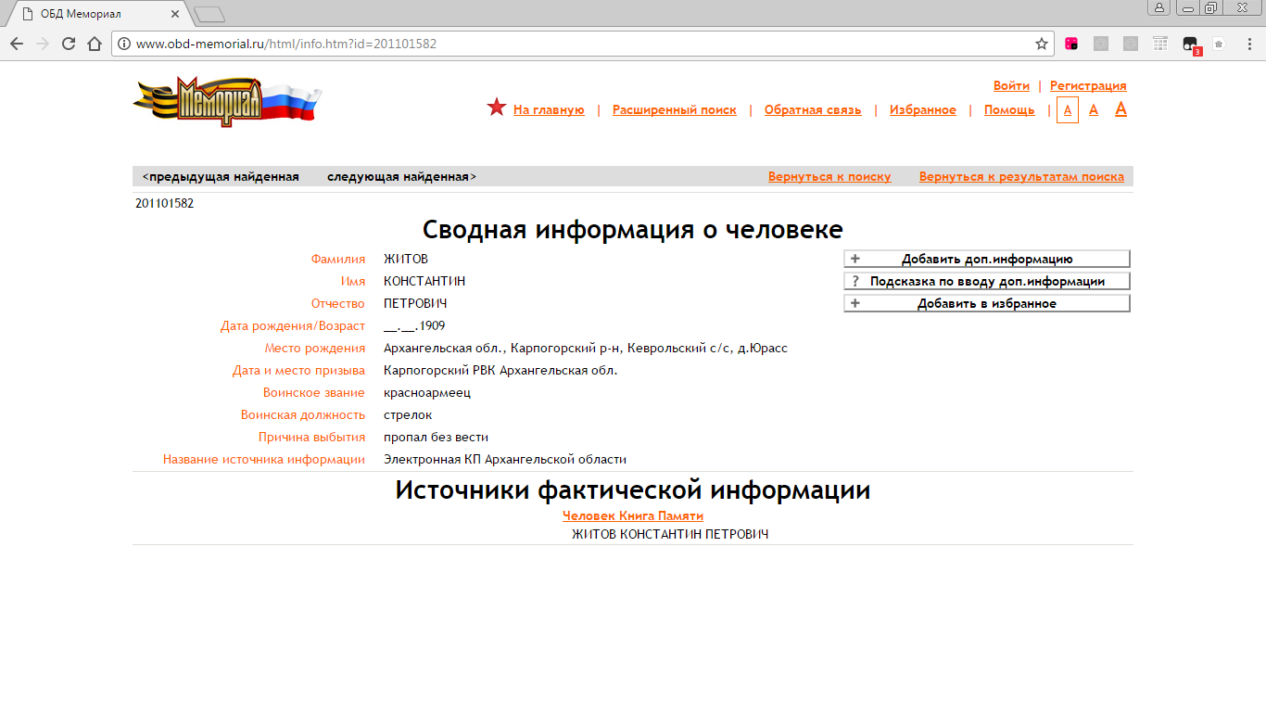Open the calendar grid extension icon
This screenshot has height=712, width=1266.
tap(1160, 44)
